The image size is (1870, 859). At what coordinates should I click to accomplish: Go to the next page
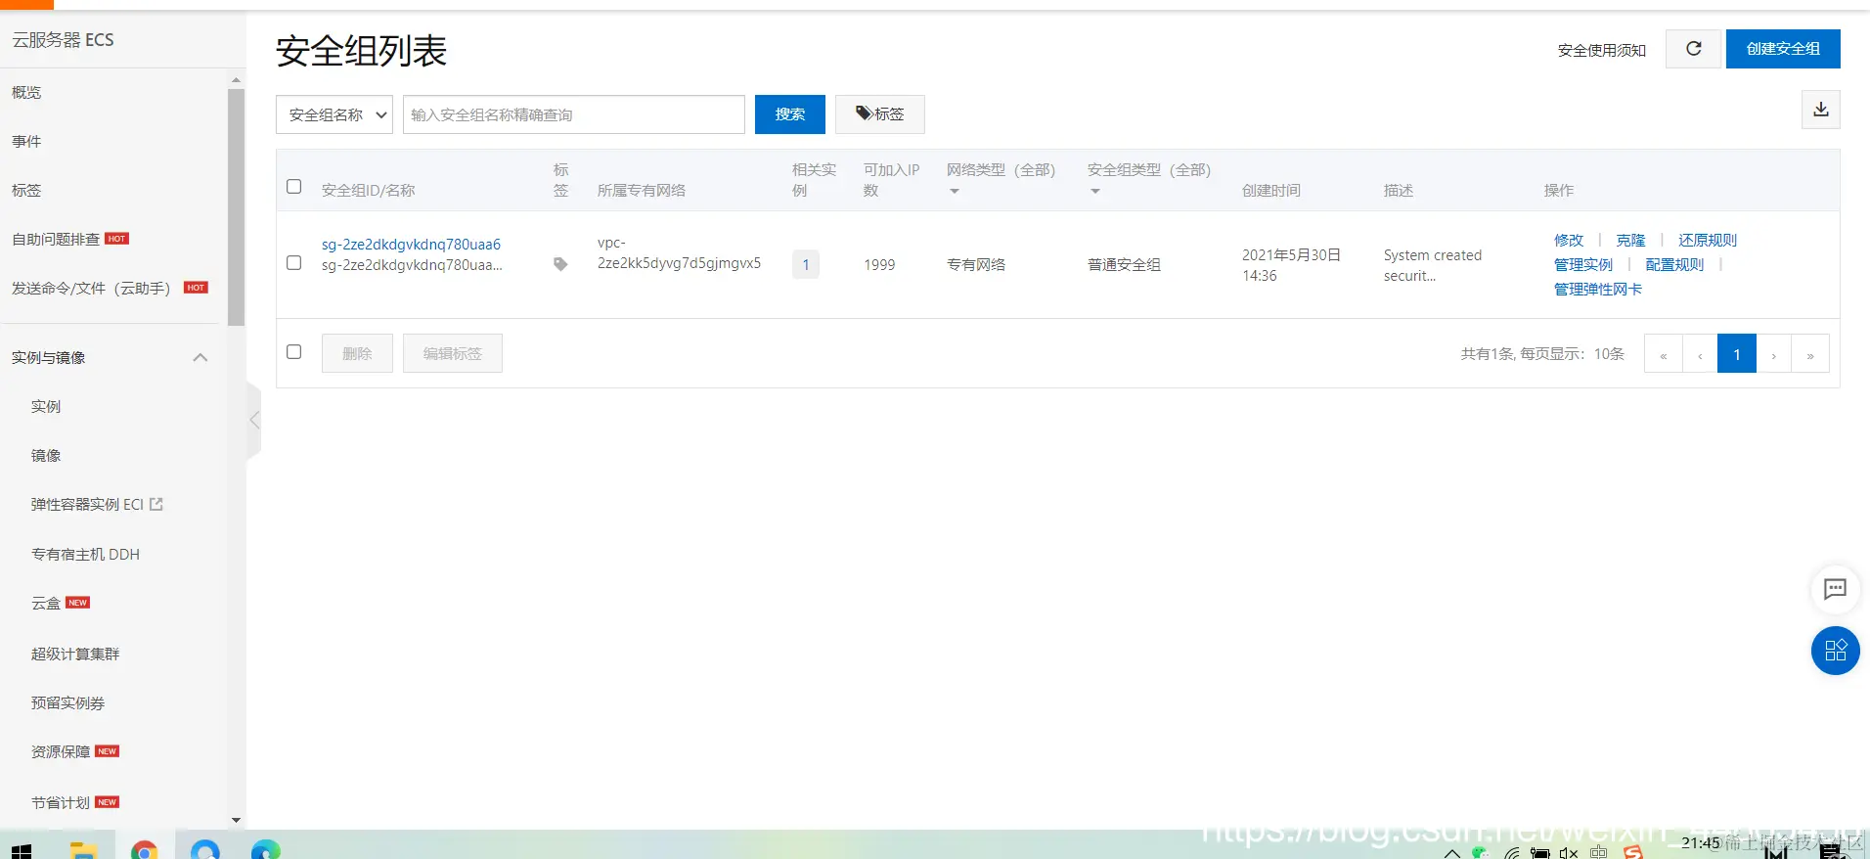(x=1773, y=354)
